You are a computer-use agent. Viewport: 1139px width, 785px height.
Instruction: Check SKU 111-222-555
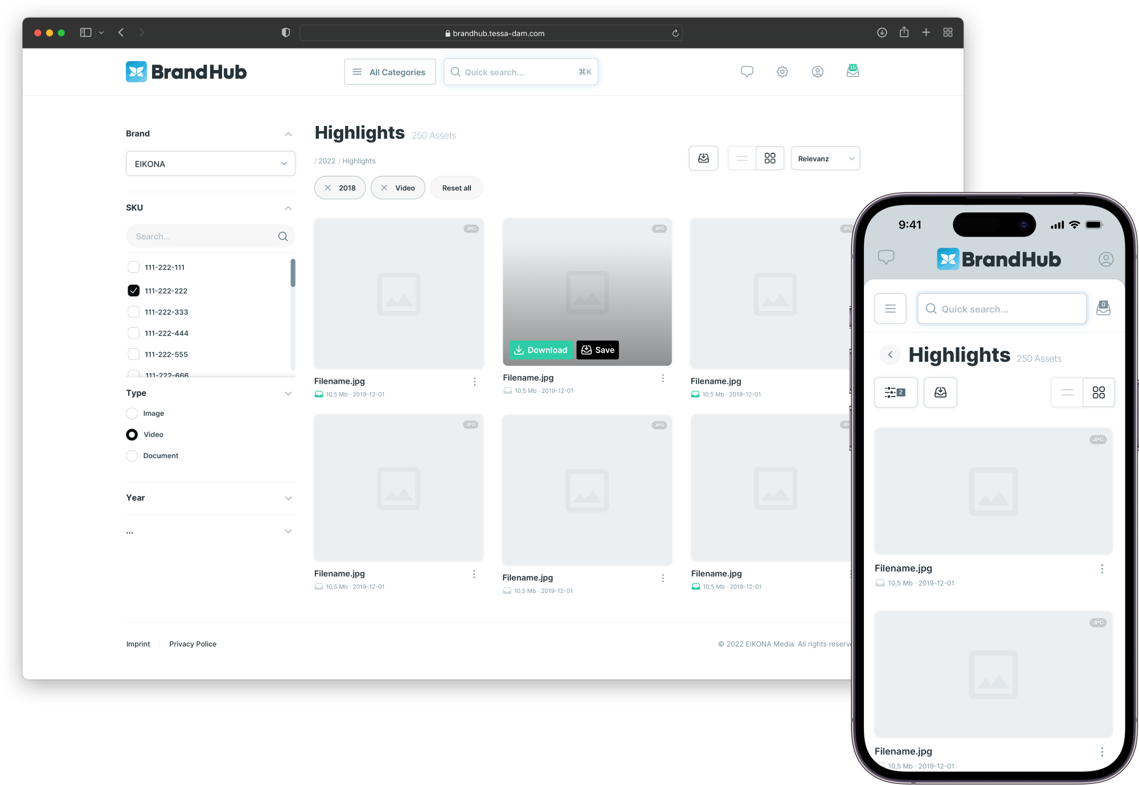click(133, 354)
